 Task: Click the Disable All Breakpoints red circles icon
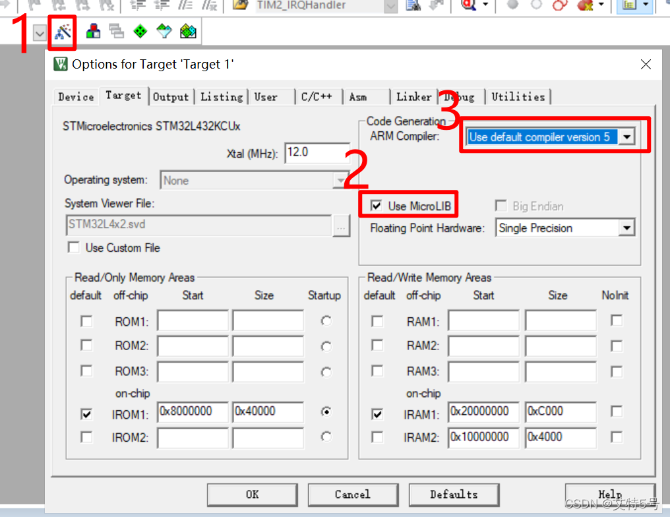(560, 5)
